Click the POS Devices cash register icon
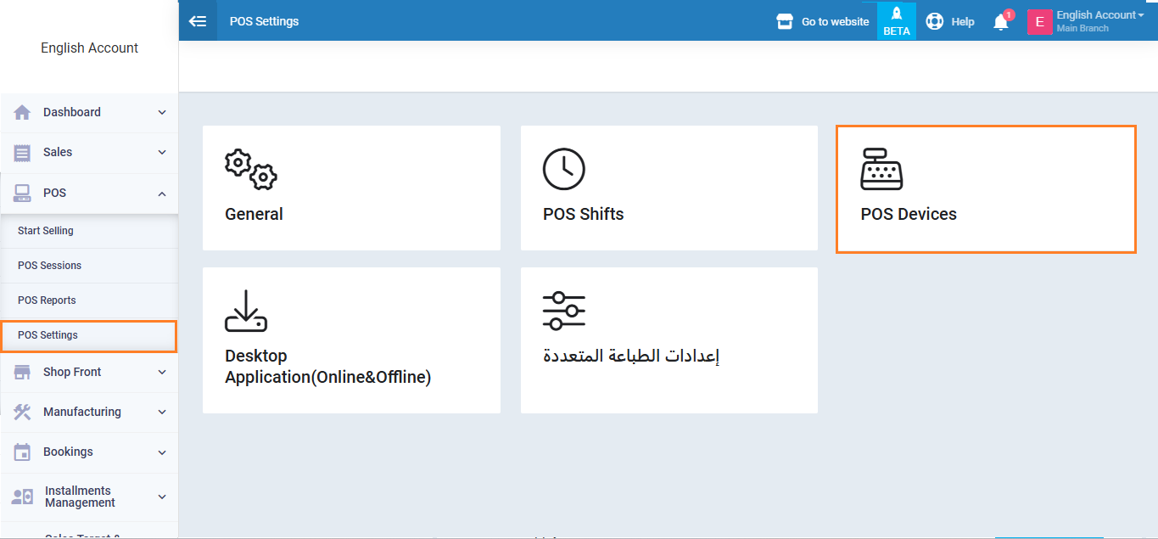The image size is (1158, 539). pyautogui.click(x=881, y=169)
